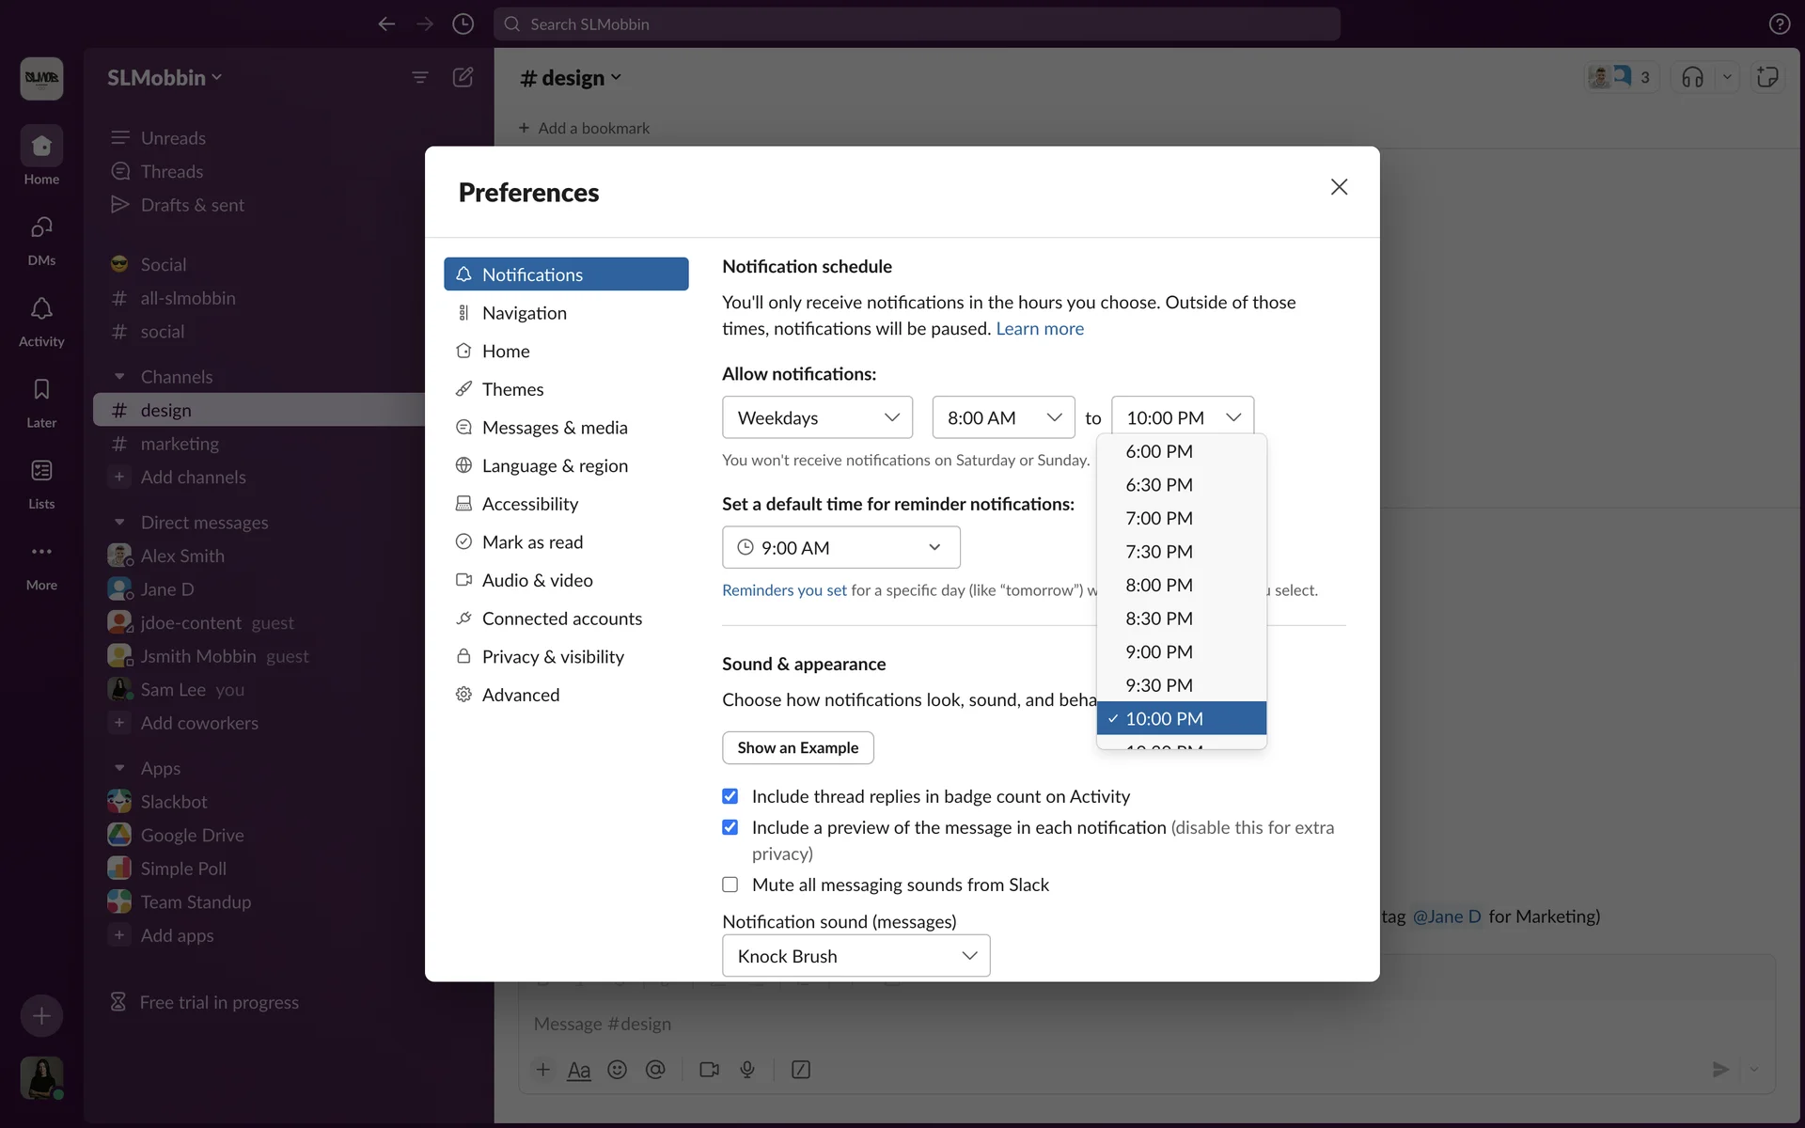Open the Weekdays schedule dropdown

tap(817, 417)
